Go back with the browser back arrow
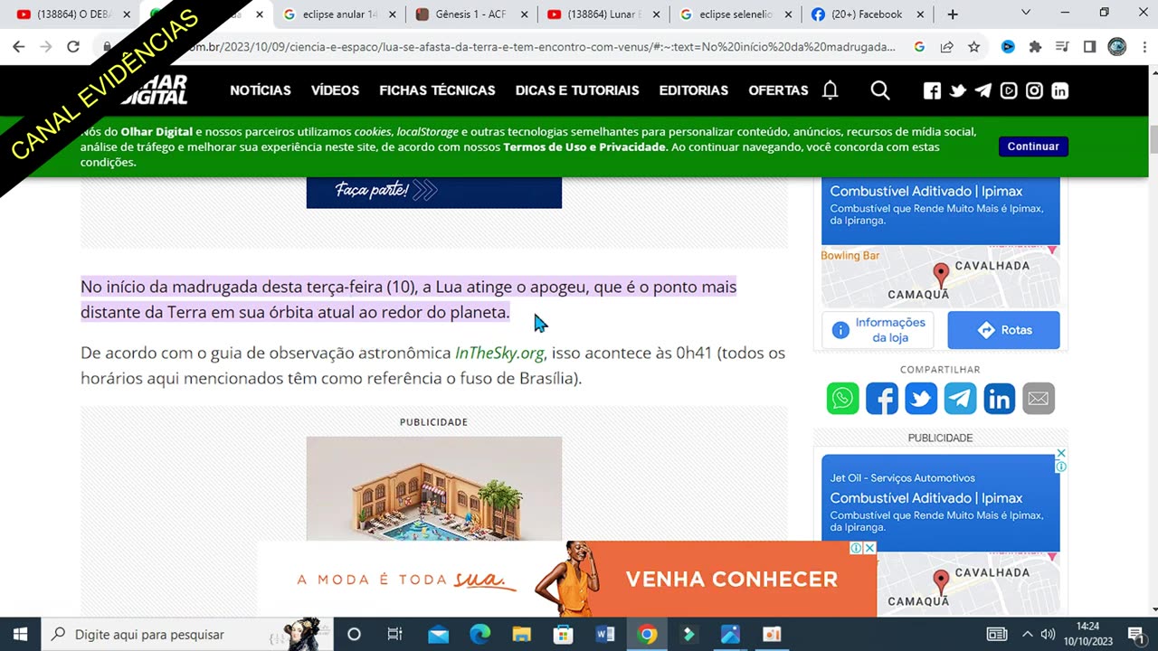Screen dimensions: 1158x651 (x=19, y=47)
